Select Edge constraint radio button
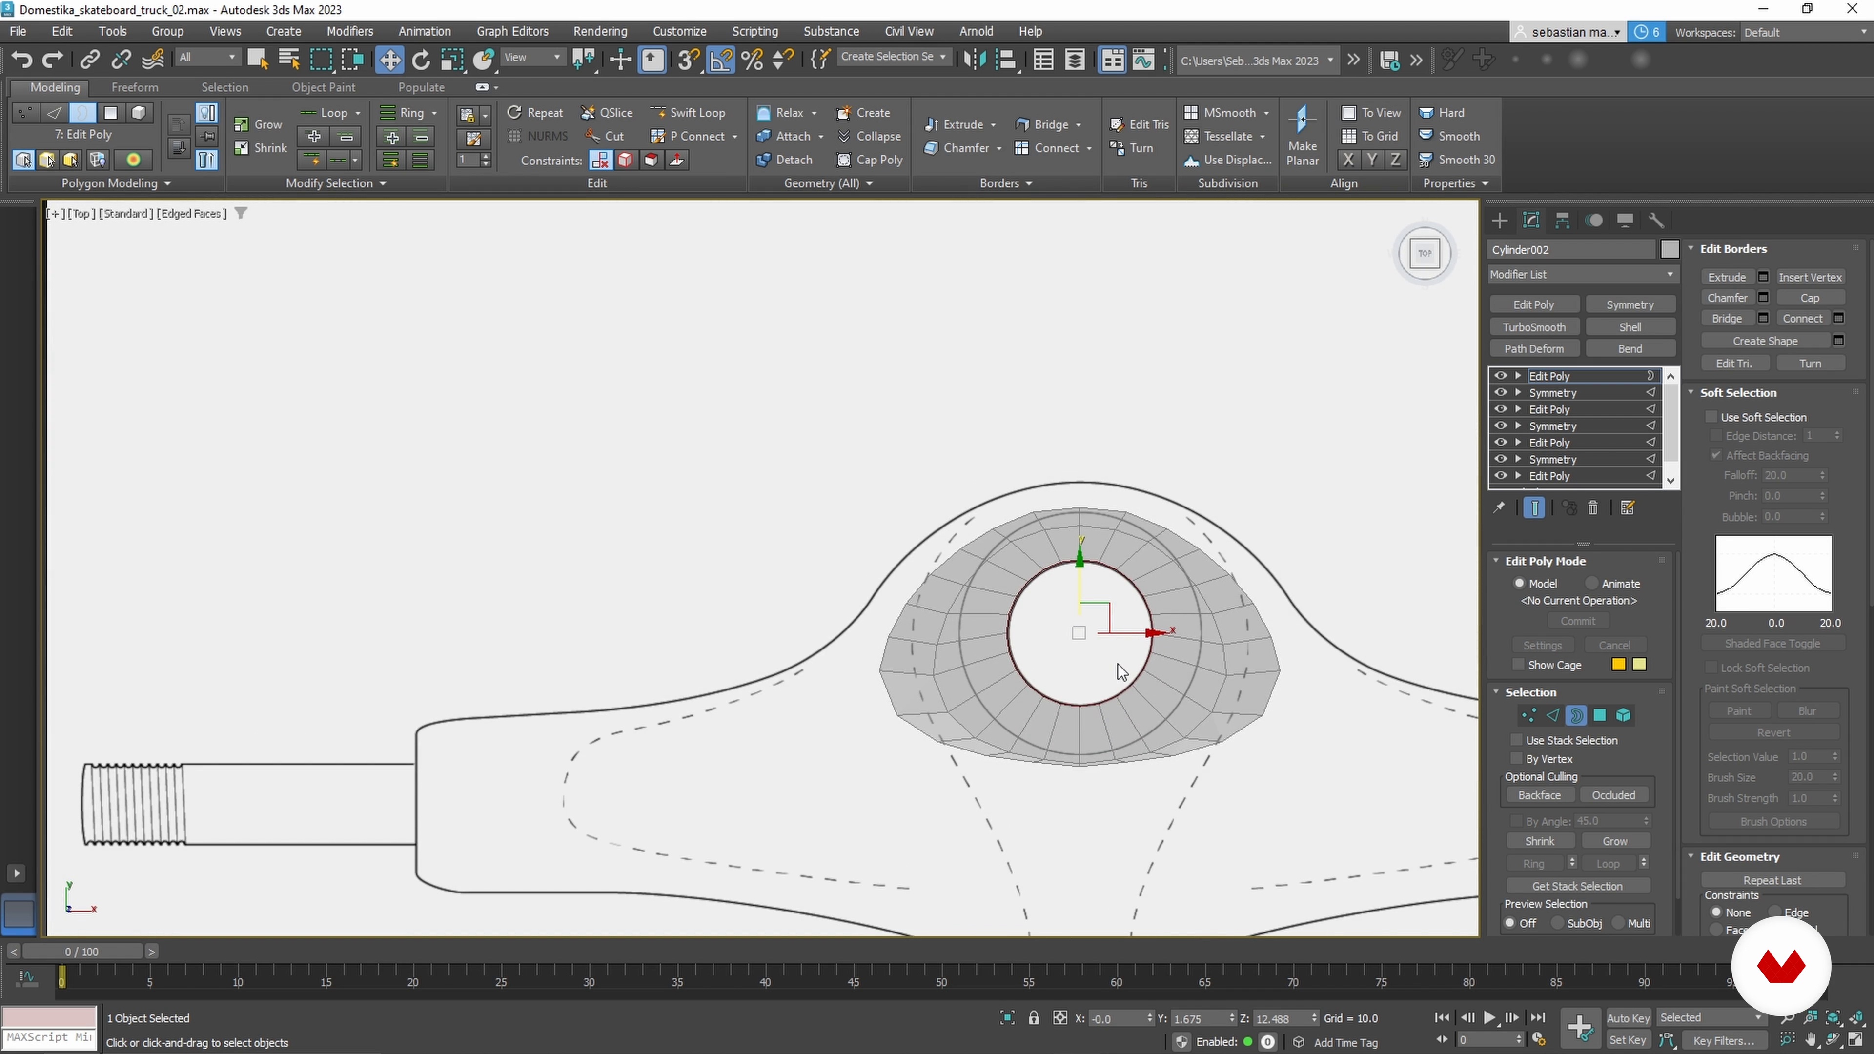Screen dimensions: 1874x1054 (1774, 912)
